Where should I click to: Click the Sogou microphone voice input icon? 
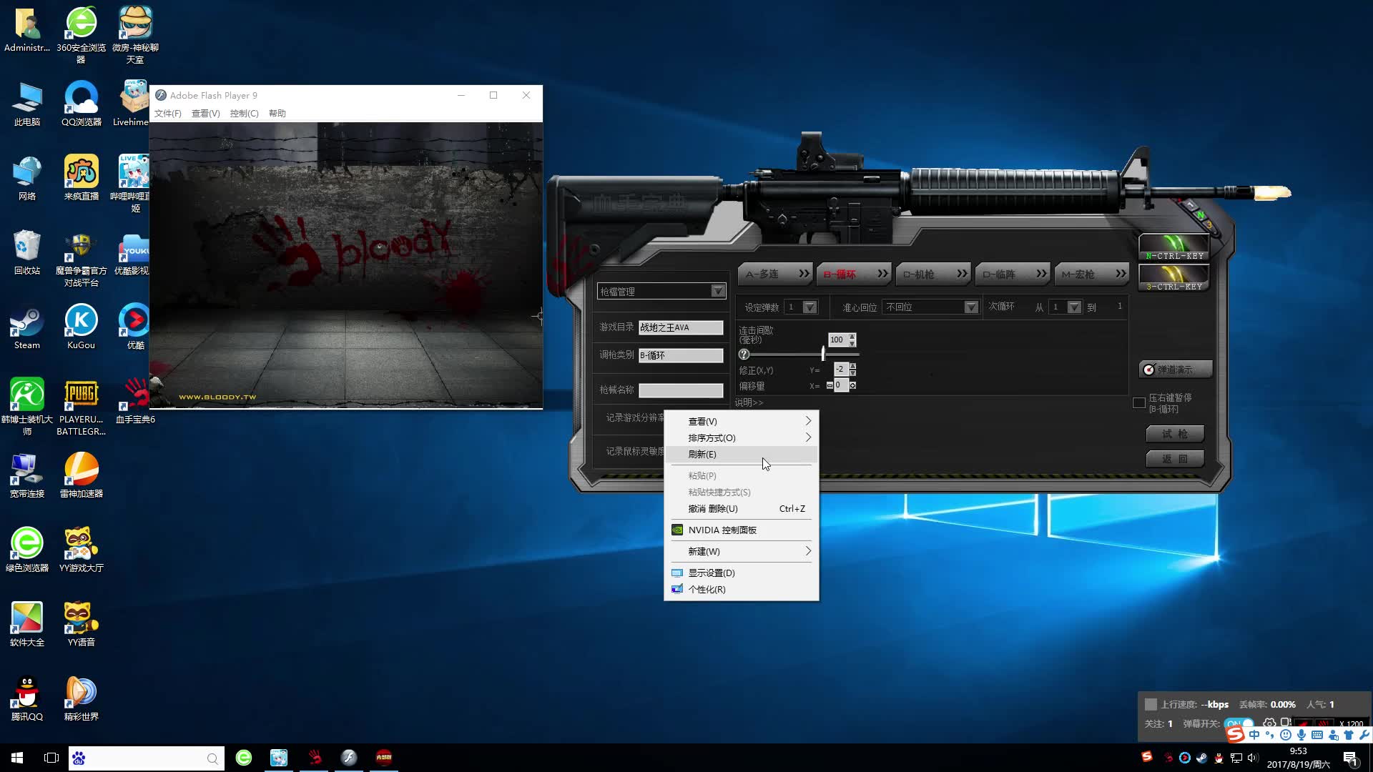click(1301, 735)
